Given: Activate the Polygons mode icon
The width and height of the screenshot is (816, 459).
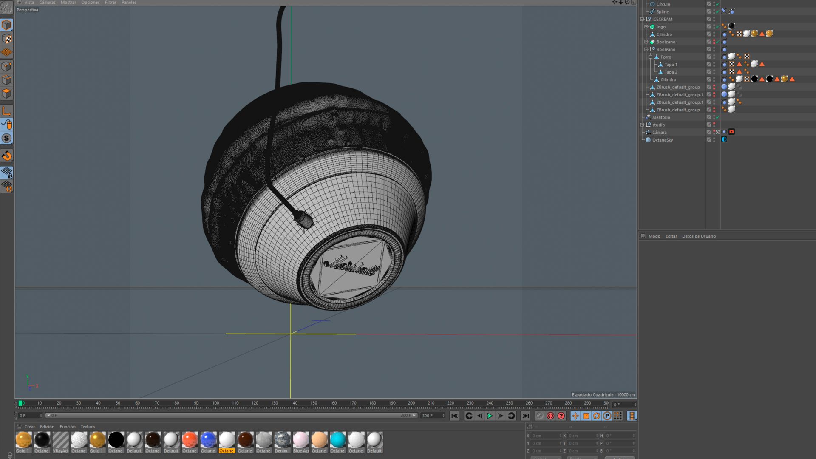Looking at the screenshot, I should 6,93.
